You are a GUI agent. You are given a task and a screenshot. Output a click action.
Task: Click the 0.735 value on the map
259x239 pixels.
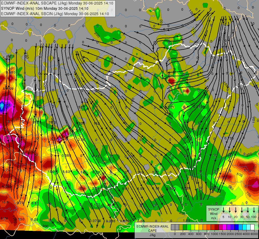229,138
